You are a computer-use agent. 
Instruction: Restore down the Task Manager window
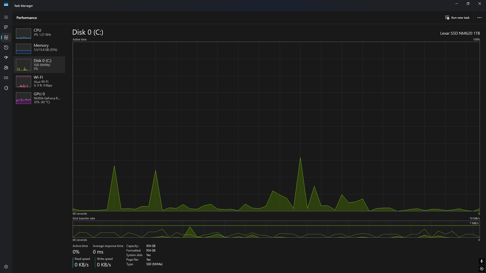pyautogui.click(x=468, y=4)
